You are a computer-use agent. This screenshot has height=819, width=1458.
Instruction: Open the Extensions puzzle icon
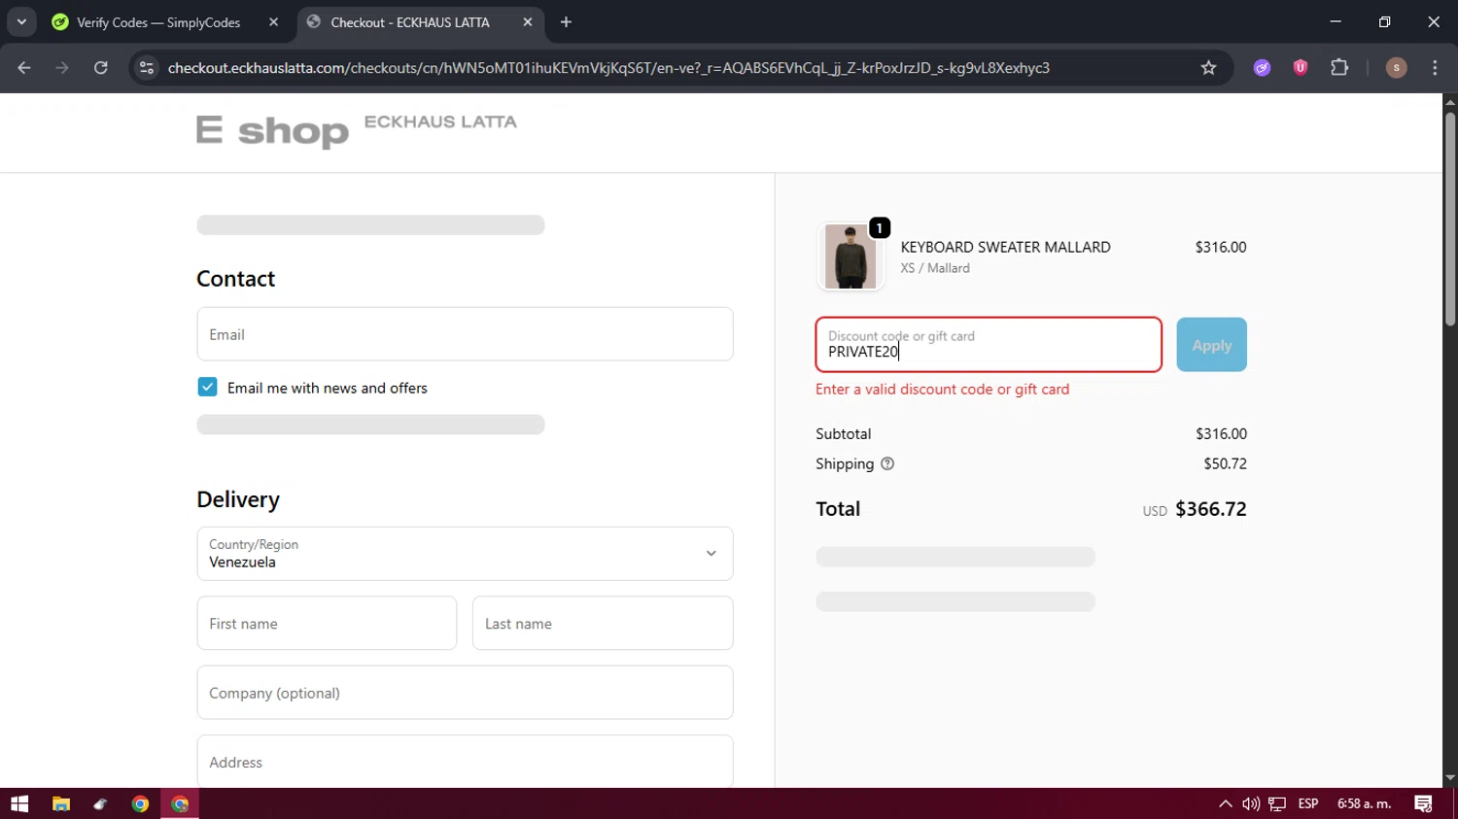[x=1339, y=68]
